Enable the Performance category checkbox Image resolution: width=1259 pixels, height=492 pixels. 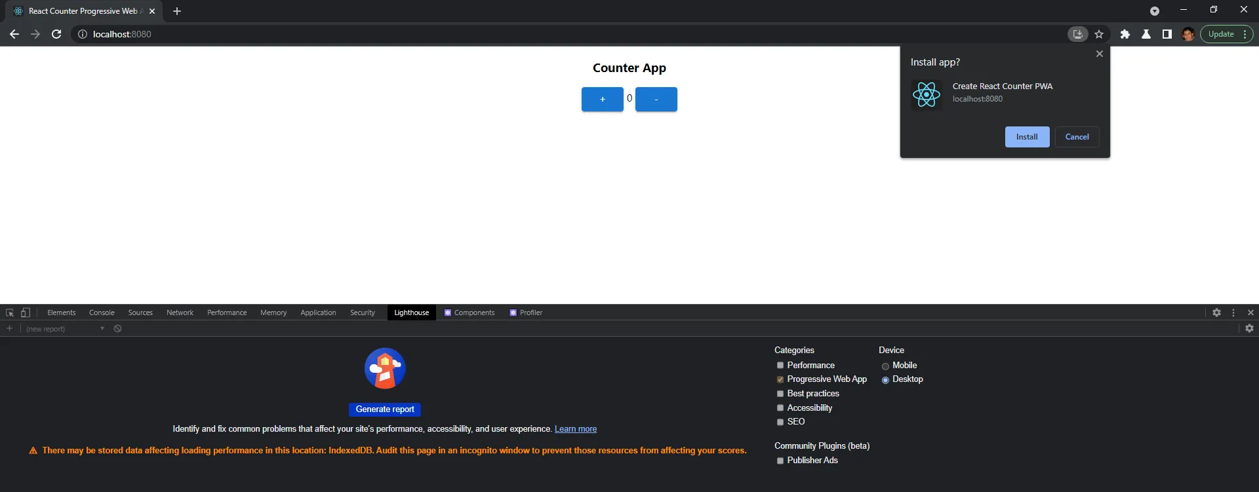click(780, 366)
